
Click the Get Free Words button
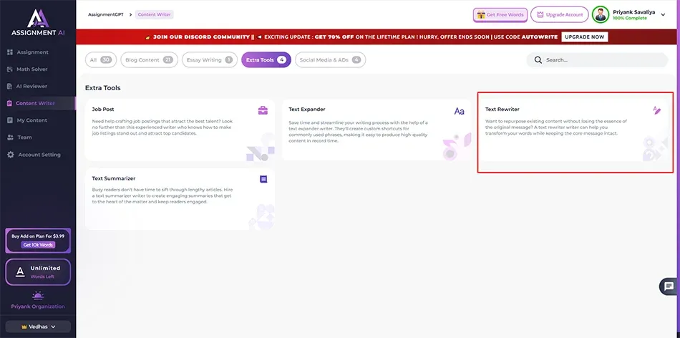[500, 14]
